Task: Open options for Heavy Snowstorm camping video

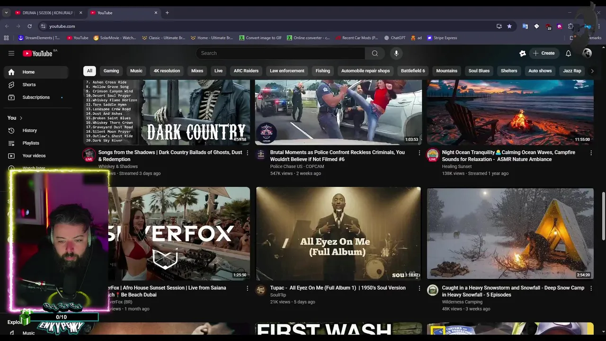Action: click(591, 288)
